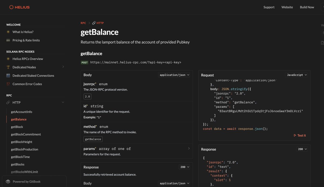Expand the Dedicated Nodes submenu chevron
324x187 pixels.
click(x=63, y=67)
